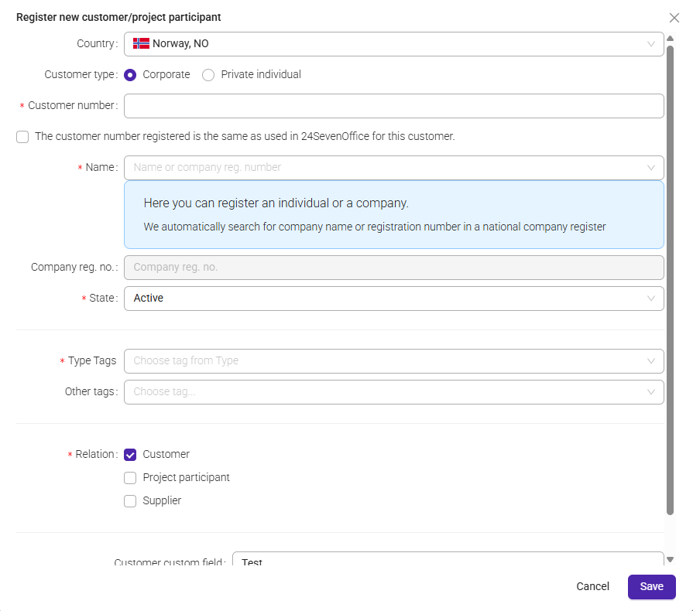This screenshot has height=611, width=693.
Task: Open the Name search combo box
Action: coord(394,168)
